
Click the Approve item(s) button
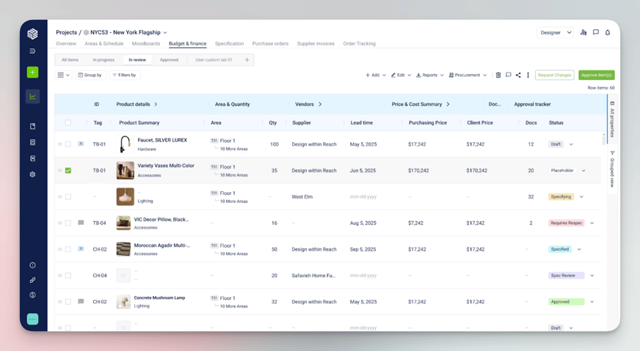tap(596, 75)
